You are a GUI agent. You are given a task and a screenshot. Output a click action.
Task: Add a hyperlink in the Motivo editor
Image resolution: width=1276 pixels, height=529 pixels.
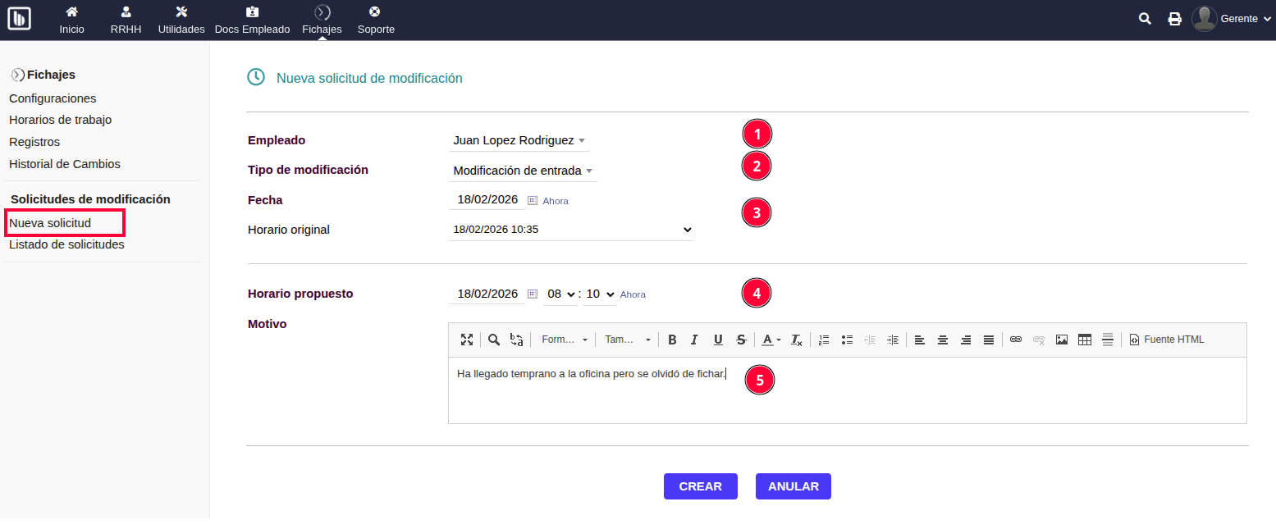click(1015, 339)
